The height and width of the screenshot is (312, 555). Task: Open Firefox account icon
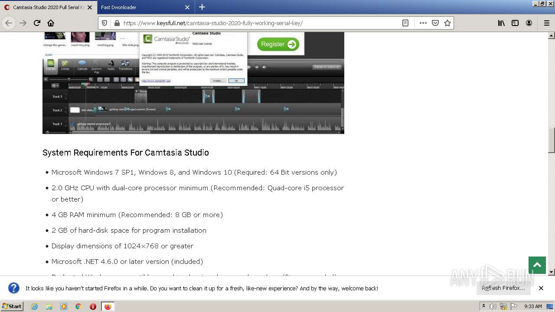[x=529, y=23]
